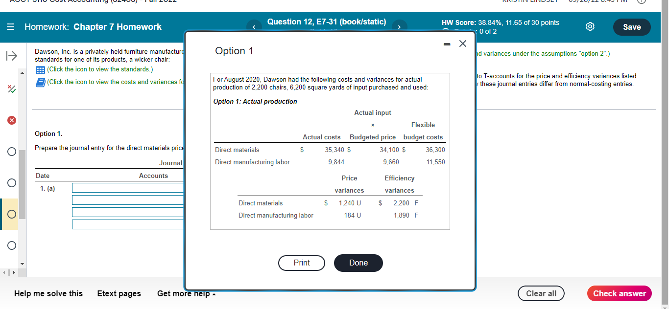Minimize the Option 1 dialog
669x309 pixels.
click(x=447, y=44)
